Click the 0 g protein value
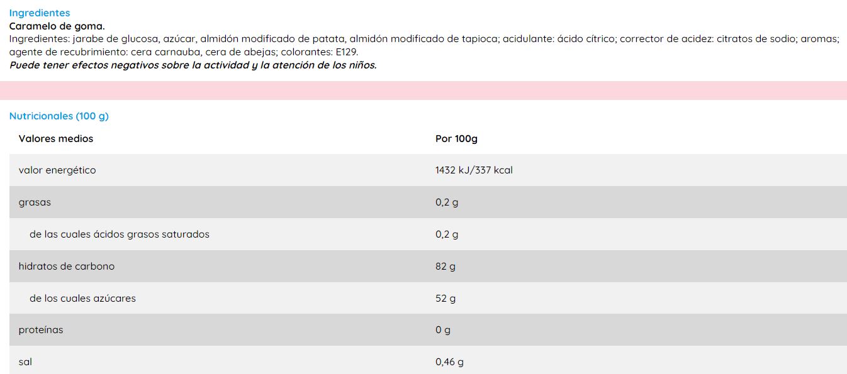847x374 pixels. coord(443,330)
